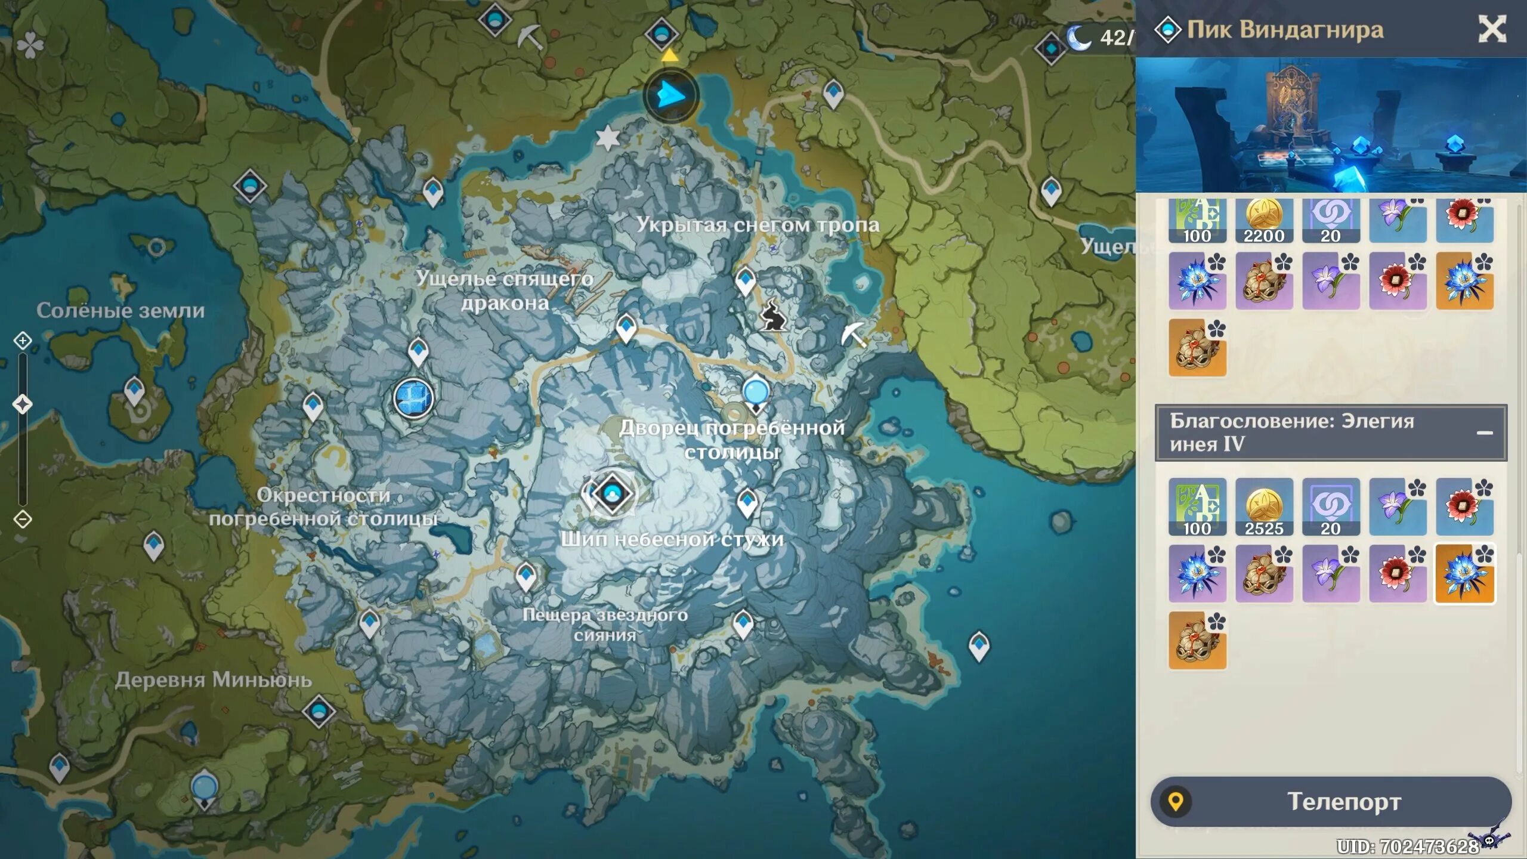Click the player arrow location marker
1527x859 pixels.
tap(671, 95)
